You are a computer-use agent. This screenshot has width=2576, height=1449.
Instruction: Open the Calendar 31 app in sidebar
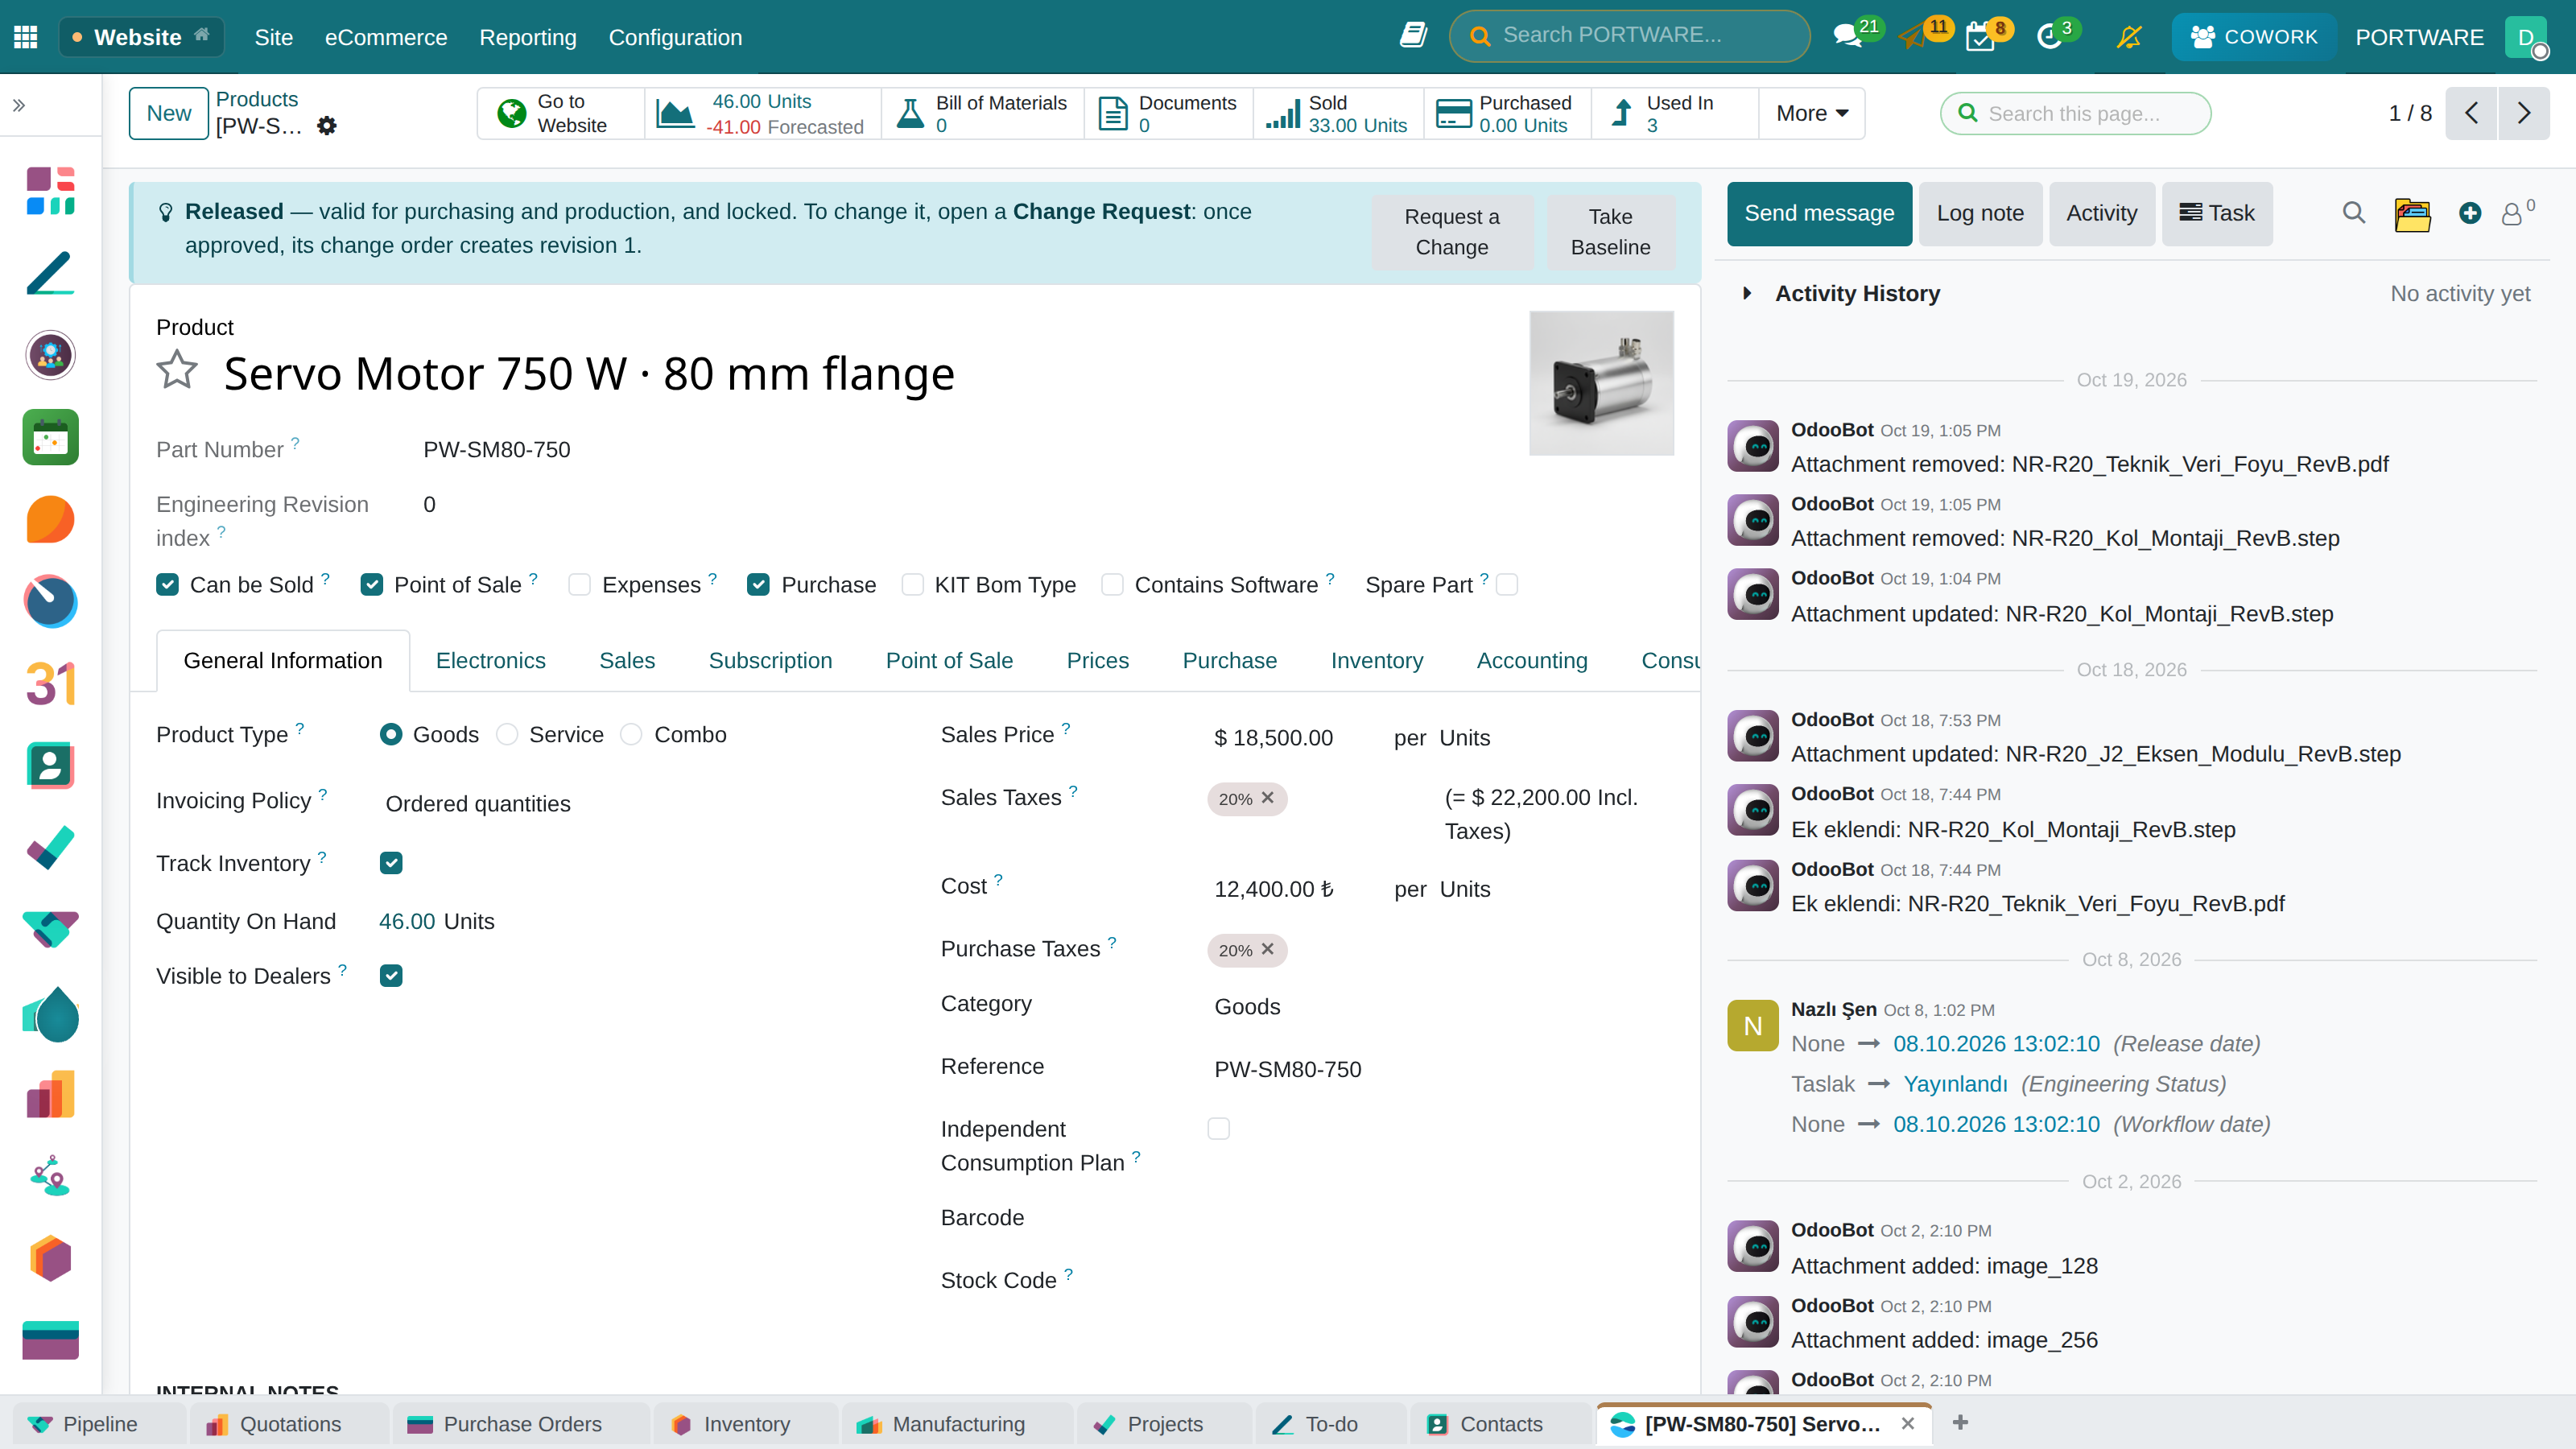pos(50,684)
